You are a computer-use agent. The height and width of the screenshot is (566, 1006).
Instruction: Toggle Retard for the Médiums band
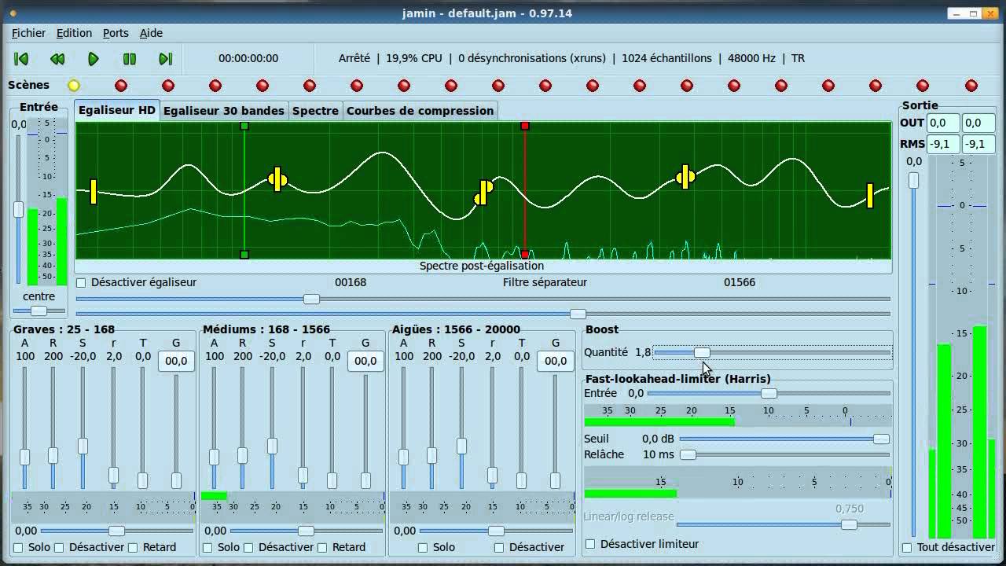click(x=322, y=548)
